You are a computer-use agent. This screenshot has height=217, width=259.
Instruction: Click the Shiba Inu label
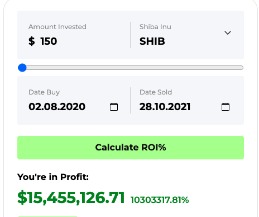(x=155, y=27)
